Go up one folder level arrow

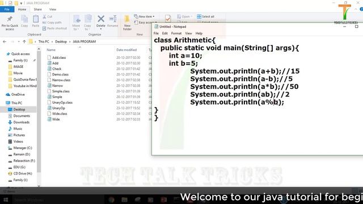coord(24,41)
